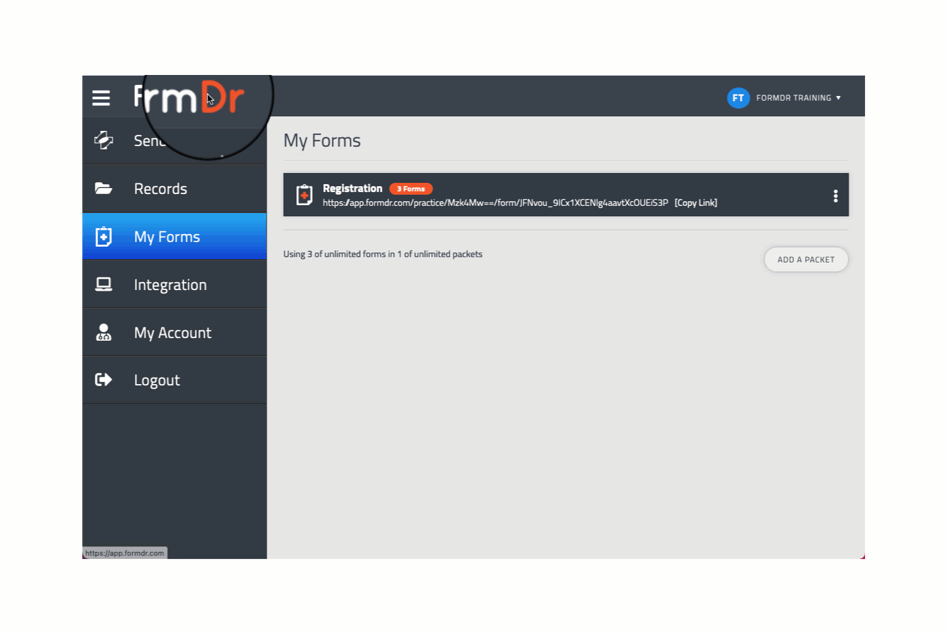The height and width of the screenshot is (634, 948).
Task: Click the Registration packet clipboard icon
Action: [x=304, y=195]
